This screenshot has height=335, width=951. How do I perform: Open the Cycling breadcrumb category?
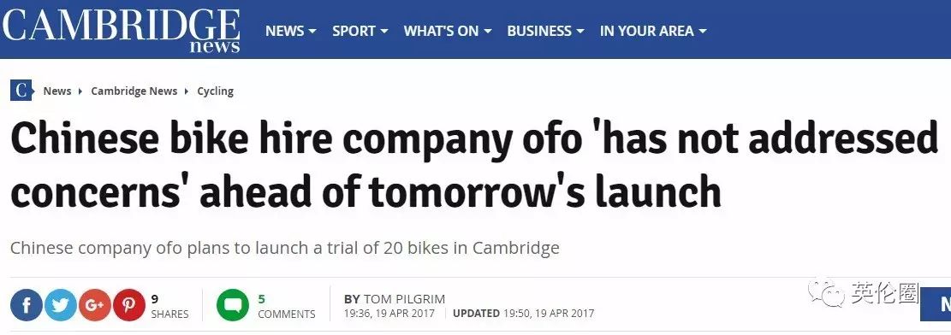(x=216, y=91)
